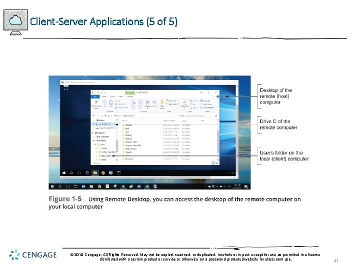Show hidden tray icons on local taskbar
The image size is (360, 270).
pos(205,186)
